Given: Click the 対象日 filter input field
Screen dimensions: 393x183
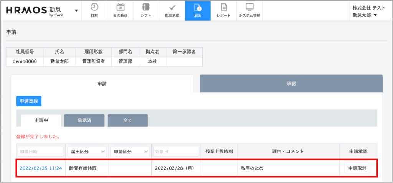Looking at the screenshot, I should 176,152.
